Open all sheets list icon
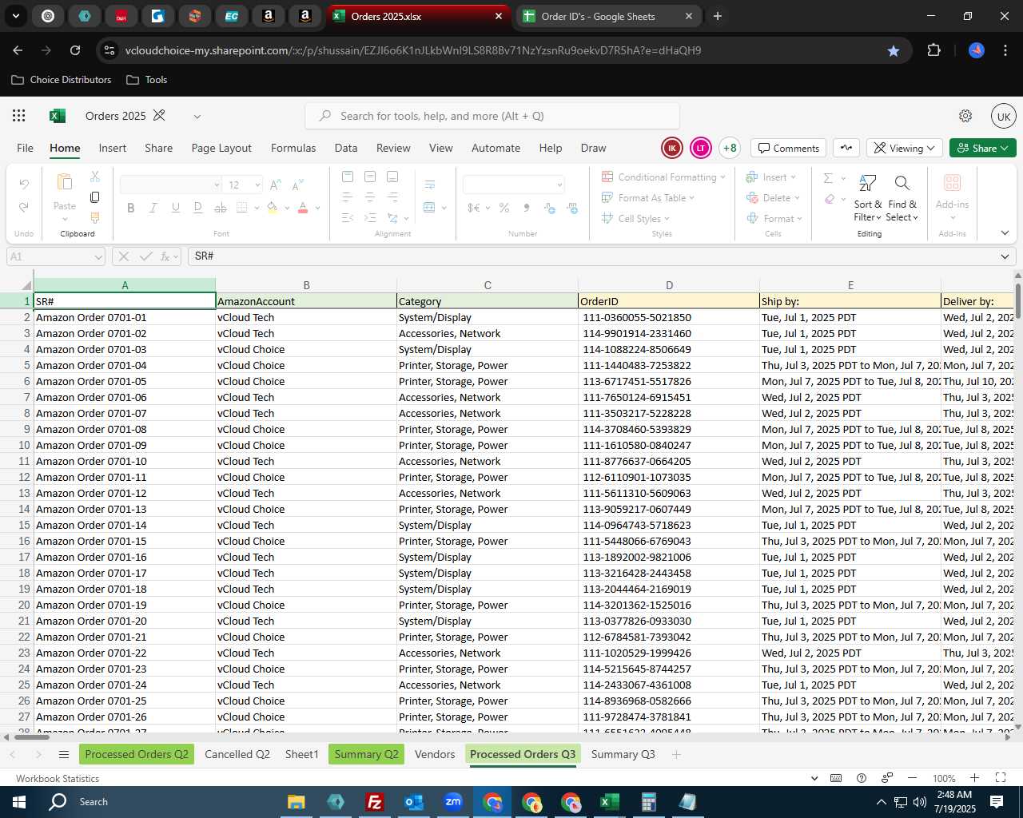The image size is (1023, 818). [x=64, y=755]
